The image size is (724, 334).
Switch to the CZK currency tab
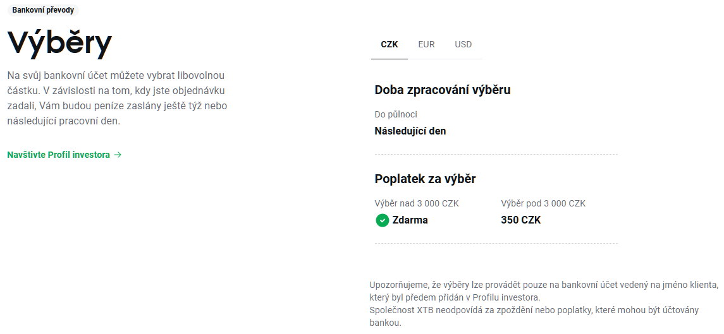390,45
